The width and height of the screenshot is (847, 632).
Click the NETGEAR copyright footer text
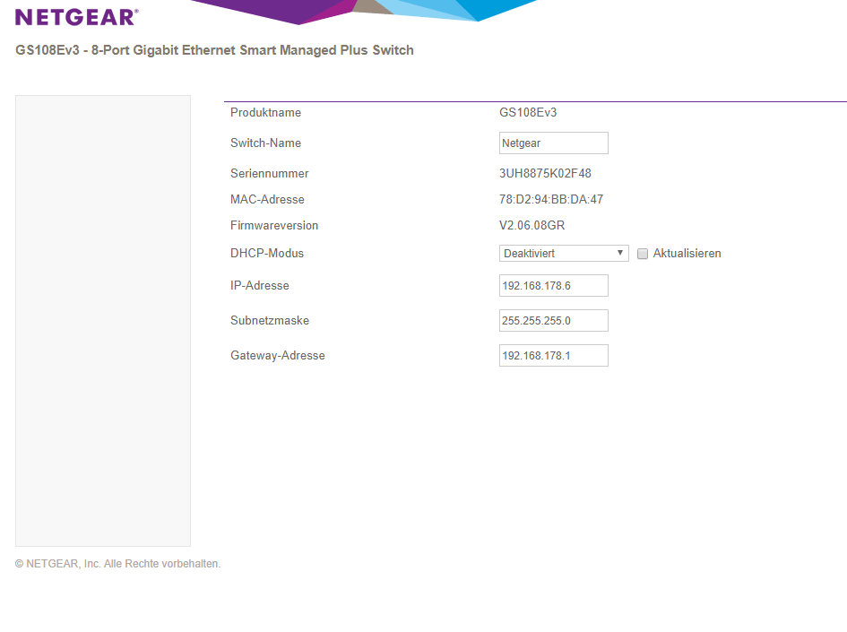tap(117, 564)
